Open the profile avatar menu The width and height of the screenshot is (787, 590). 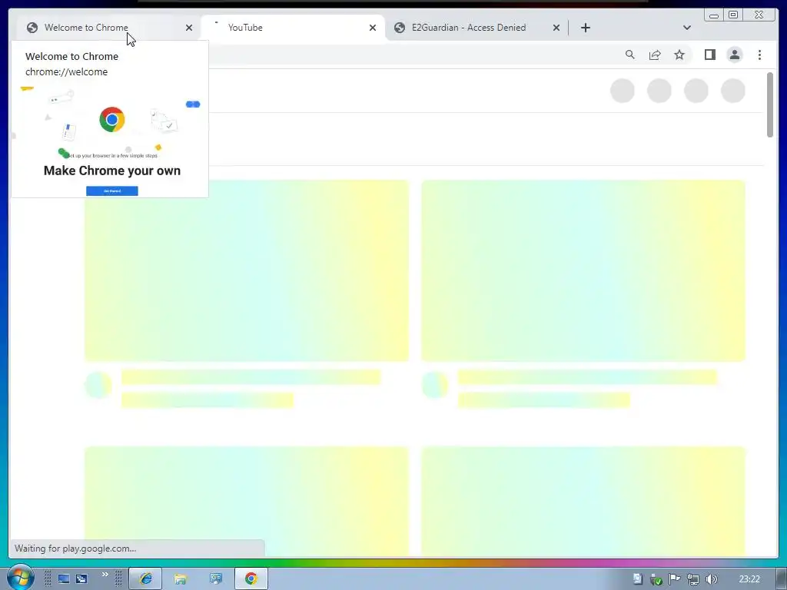click(734, 55)
